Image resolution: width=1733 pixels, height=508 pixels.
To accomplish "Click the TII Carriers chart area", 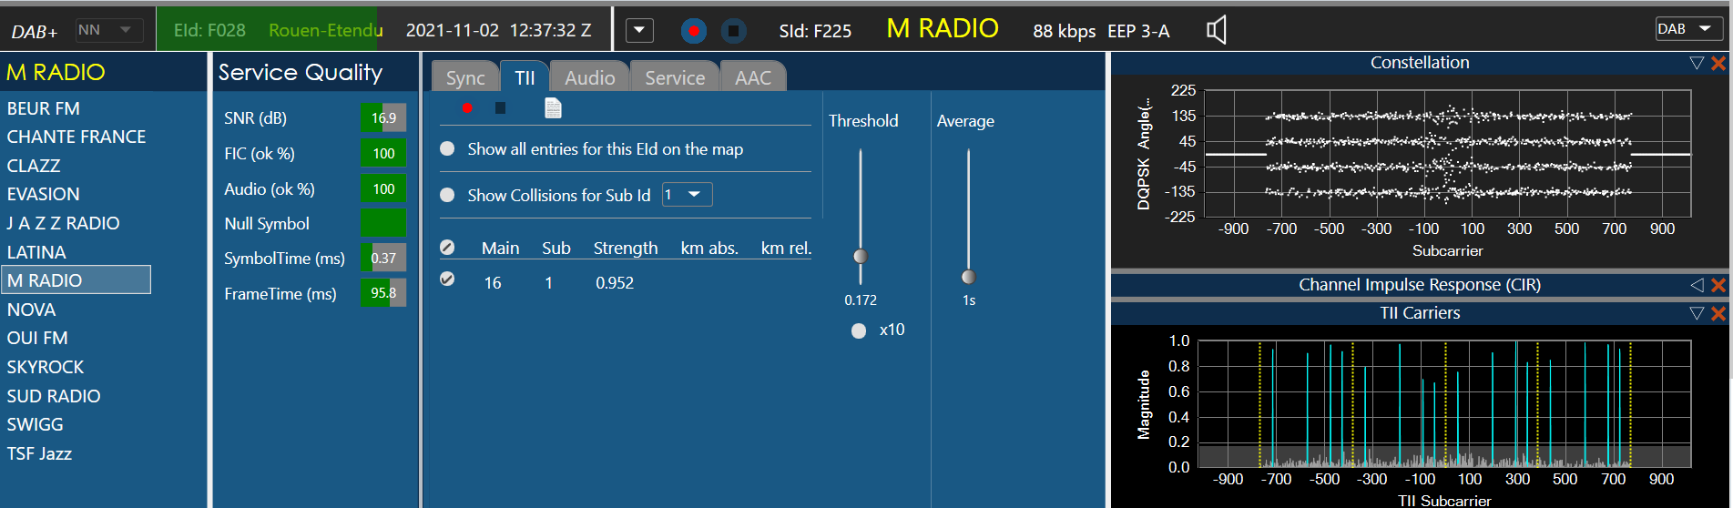I will [1444, 404].
